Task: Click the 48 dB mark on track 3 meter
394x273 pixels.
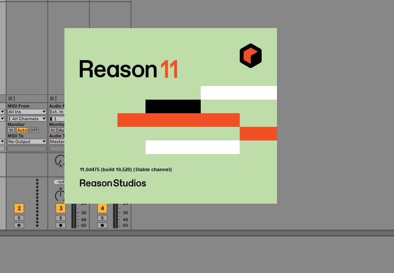Action: (x=84, y=219)
